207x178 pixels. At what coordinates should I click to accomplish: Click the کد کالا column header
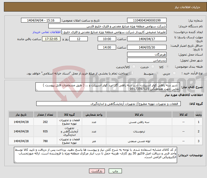point(183,115)
